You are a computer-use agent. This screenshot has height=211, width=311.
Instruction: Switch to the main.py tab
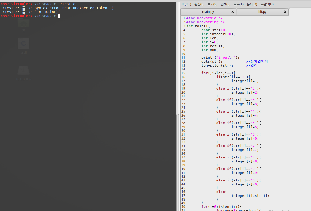208,12
